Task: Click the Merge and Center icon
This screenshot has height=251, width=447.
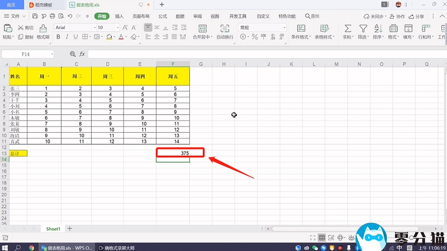Action: (201, 28)
